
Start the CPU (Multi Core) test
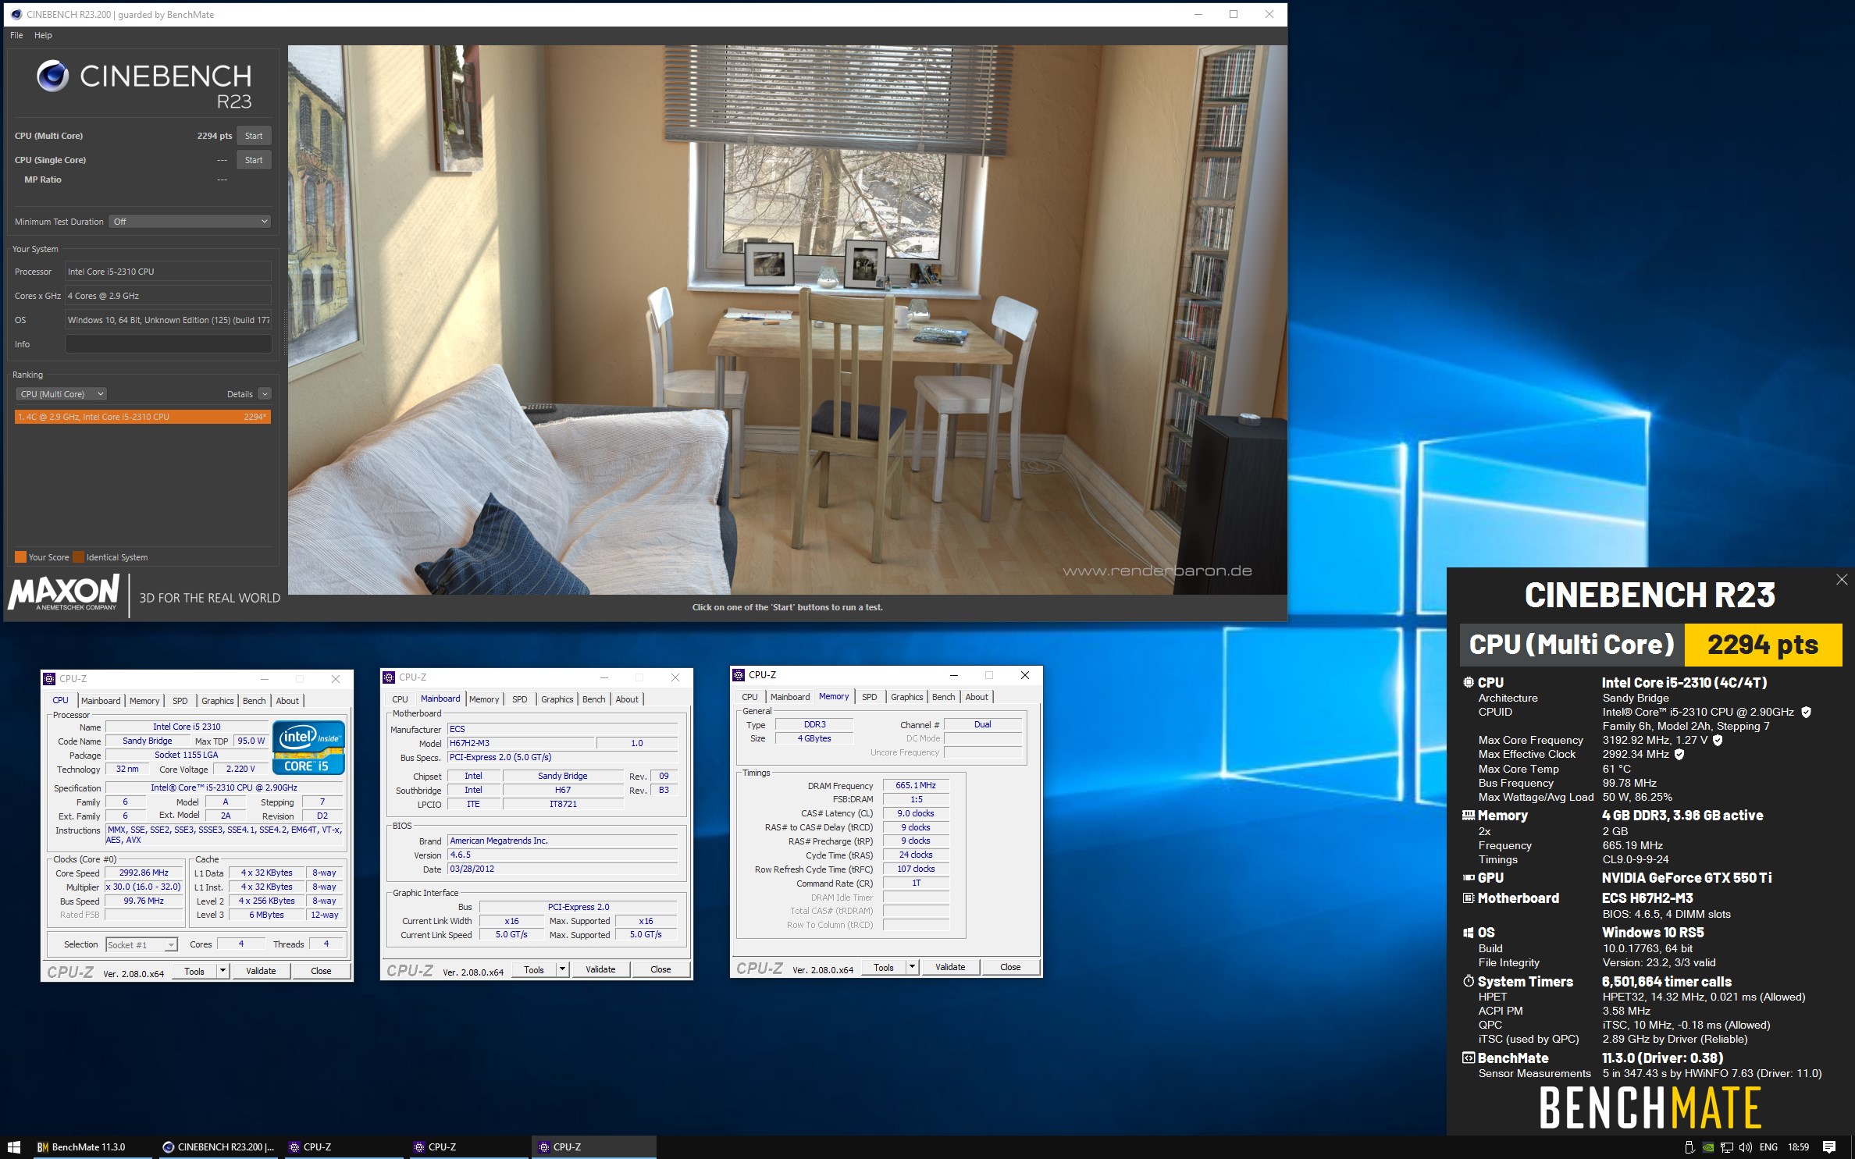[254, 136]
